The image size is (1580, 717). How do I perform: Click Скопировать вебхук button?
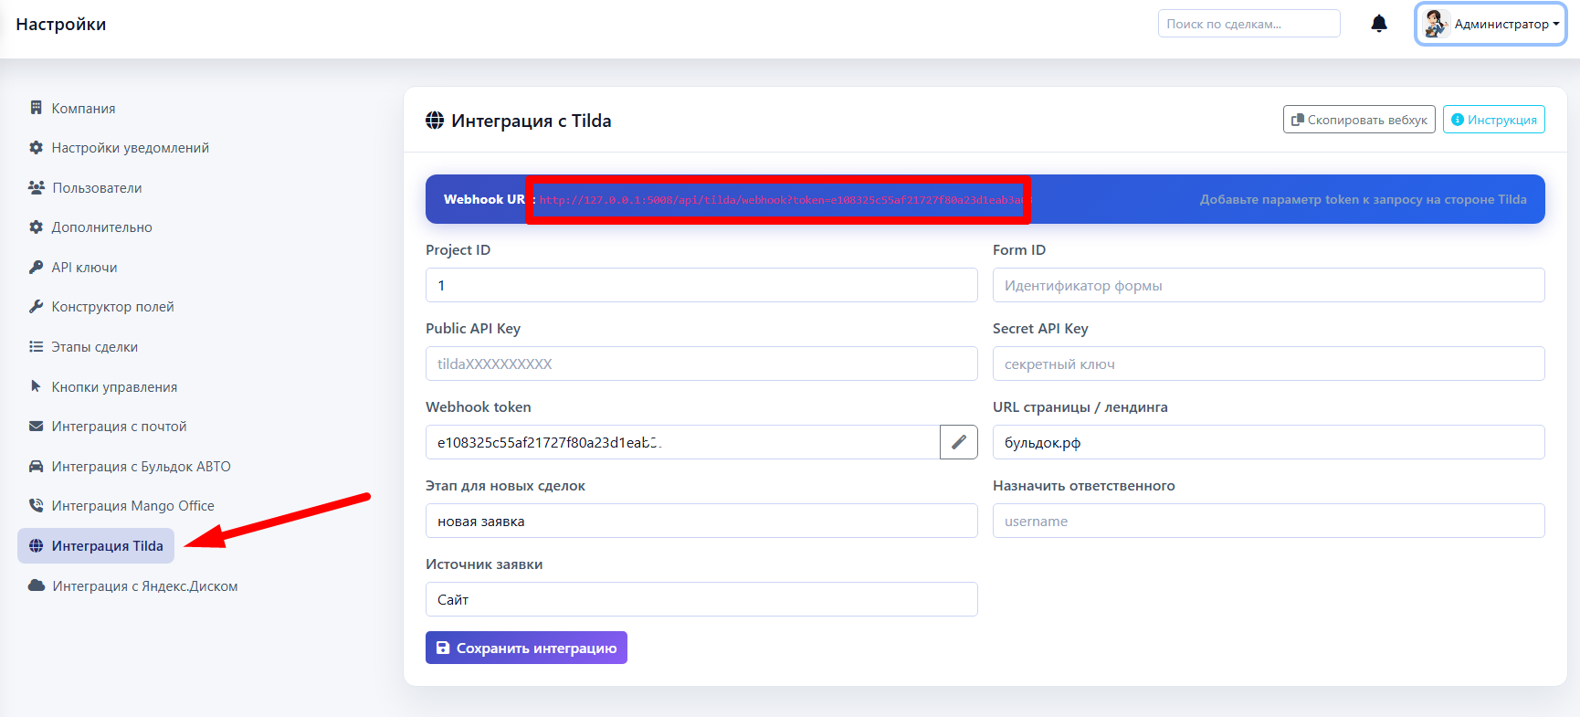(1358, 120)
